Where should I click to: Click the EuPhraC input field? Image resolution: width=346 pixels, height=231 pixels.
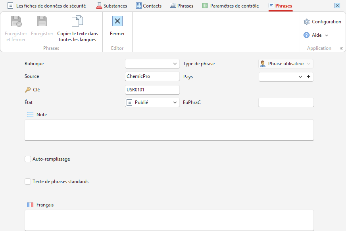point(286,102)
